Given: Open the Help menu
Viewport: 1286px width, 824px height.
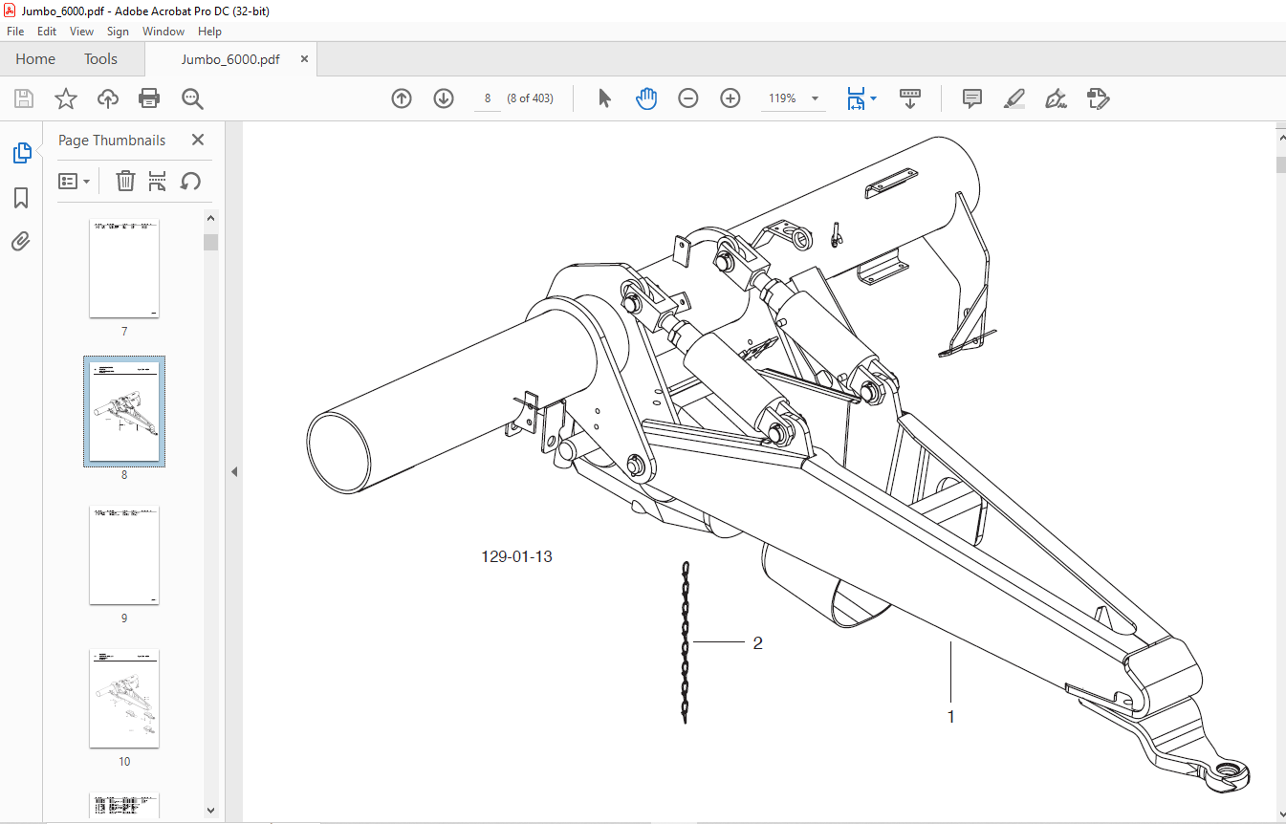Looking at the screenshot, I should coord(209,32).
